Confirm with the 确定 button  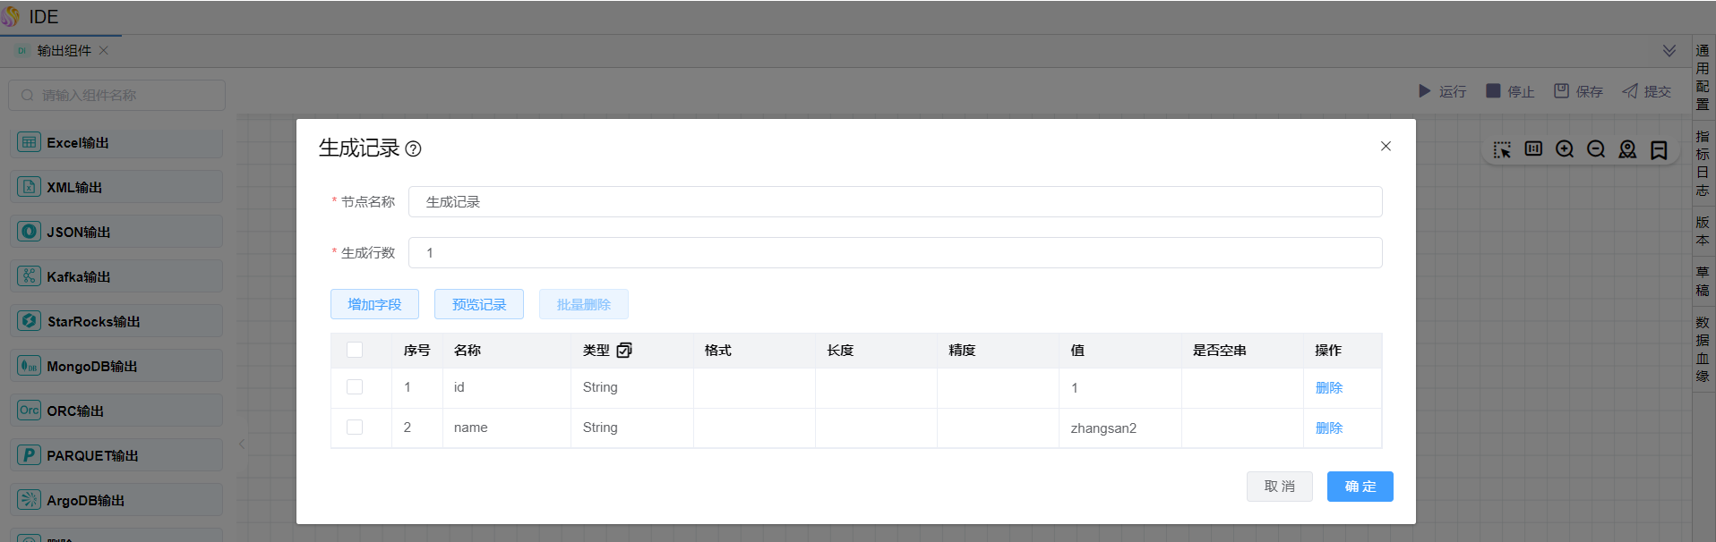coord(1360,487)
